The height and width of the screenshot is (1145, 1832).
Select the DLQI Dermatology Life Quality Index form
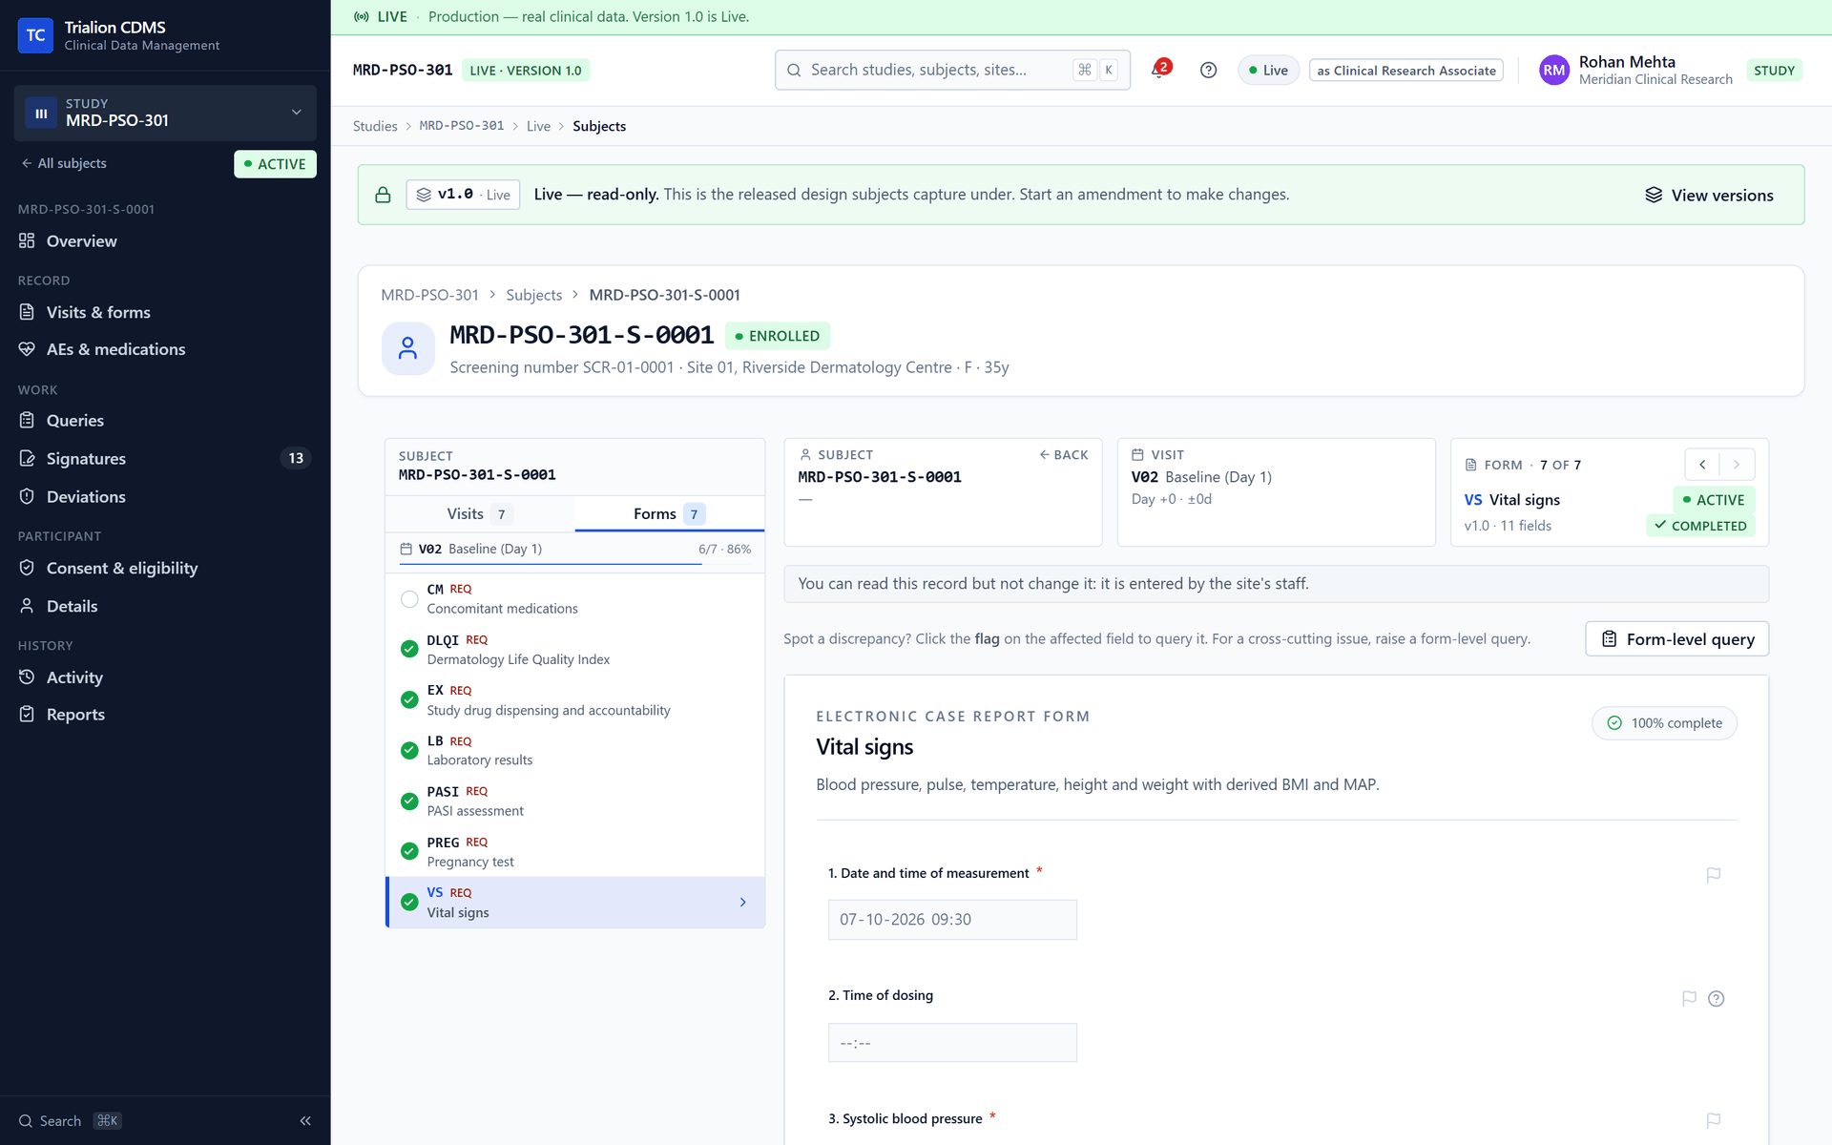tap(574, 650)
